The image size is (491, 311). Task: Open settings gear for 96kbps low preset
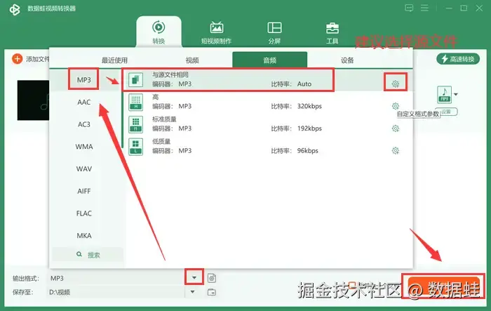(396, 150)
